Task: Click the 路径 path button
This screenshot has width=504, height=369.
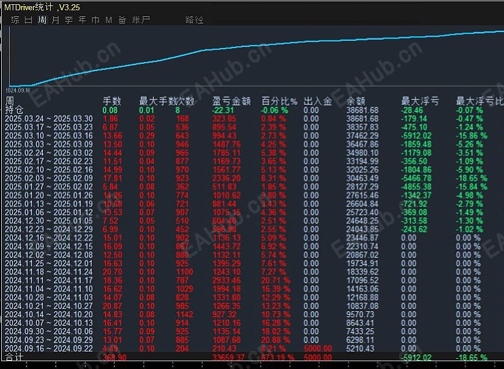Action: (x=194, y=20)
